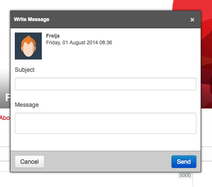
Task: Click the gray footer bar between buttons
Action: click(108, 162)
